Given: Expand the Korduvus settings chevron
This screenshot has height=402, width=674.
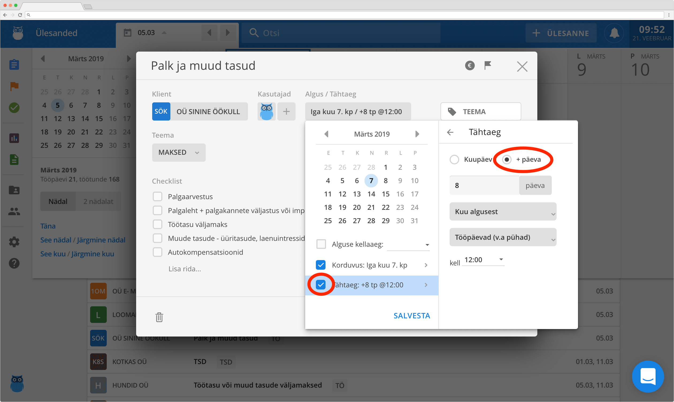Looking at the screenshot, I should coord(426,265).
